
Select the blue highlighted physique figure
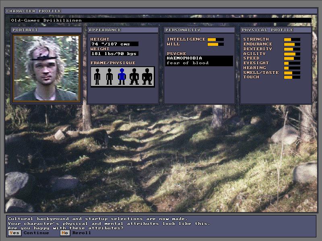122,77
